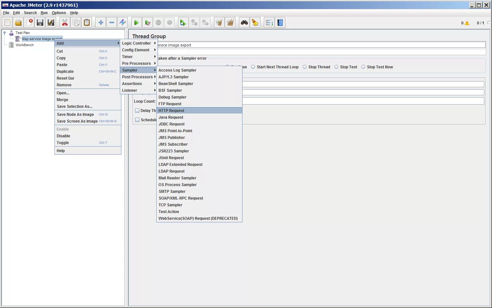Save the test plan with floppy icon
The height and width of the screenshot is (308, 492).
[40, 22]
